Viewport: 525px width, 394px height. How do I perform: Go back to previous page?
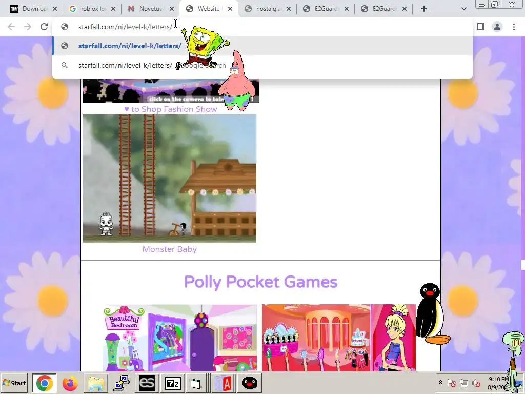pos(11,27)
